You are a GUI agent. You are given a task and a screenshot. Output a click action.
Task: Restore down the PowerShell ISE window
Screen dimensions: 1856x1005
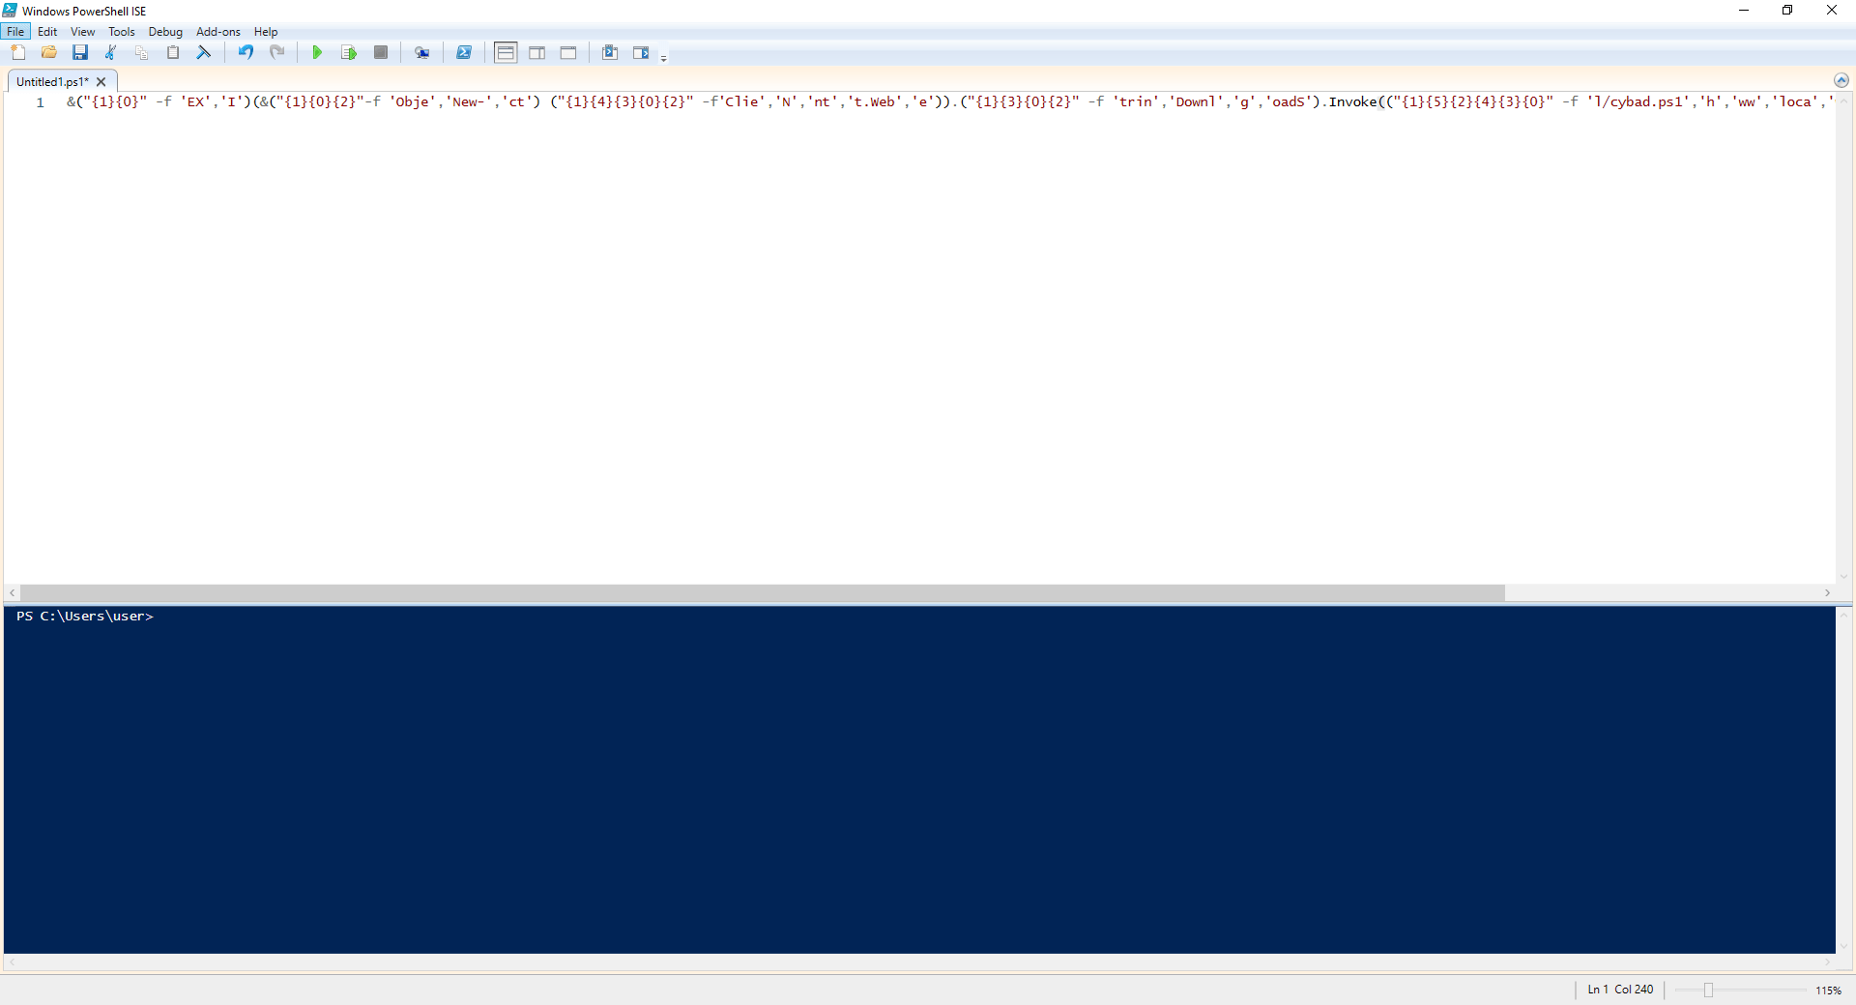[x=1787, y=11]
